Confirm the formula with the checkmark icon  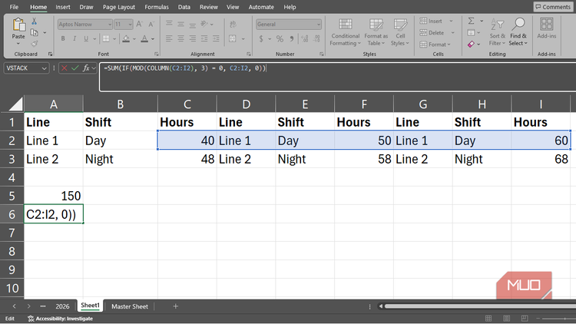coord(75,68)
